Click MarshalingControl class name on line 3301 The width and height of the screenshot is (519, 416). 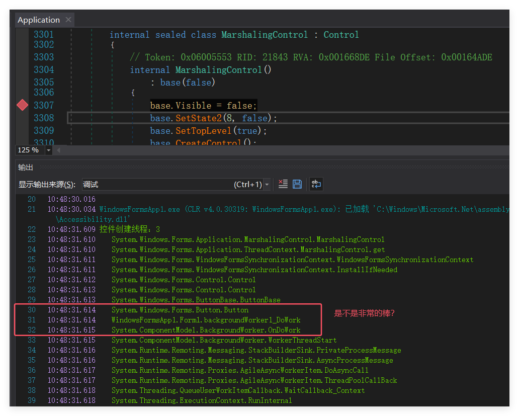tap(265, 35)
